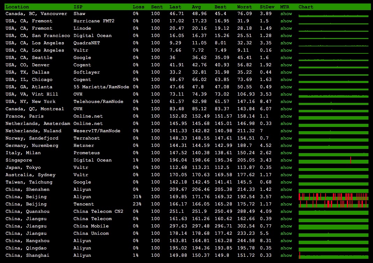The width and height of the screenshot is (373, 263).
Task: Click show link for Singapore Digital Ocean
Action: tap(286, 160)
